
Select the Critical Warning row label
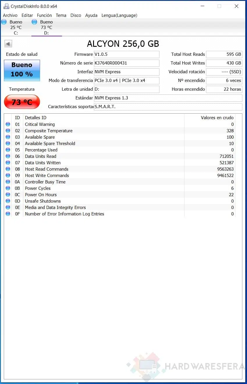40,124
